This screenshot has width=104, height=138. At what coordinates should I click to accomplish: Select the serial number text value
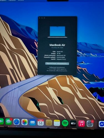(x=61, y=57)
